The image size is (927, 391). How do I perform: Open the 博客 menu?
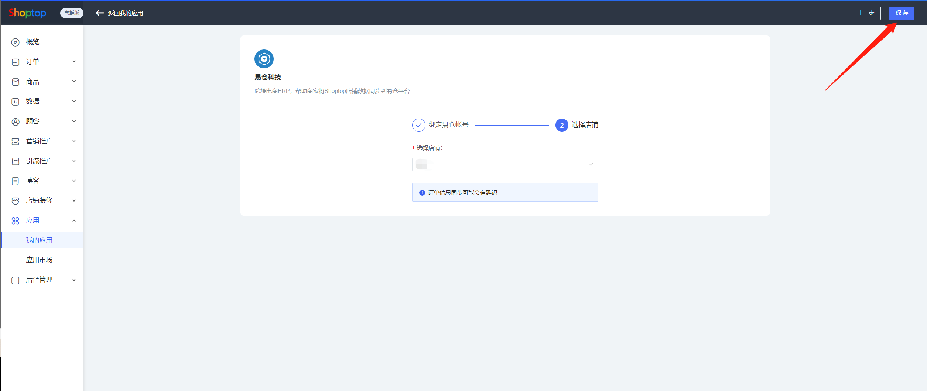pos(33,181)
